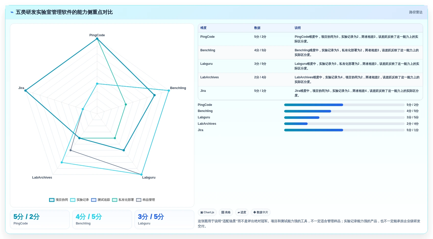Viewport: 433px width, 239px height.
Task: Open the PingCode 5分 / 2分 data card
Action: [40, 219]
